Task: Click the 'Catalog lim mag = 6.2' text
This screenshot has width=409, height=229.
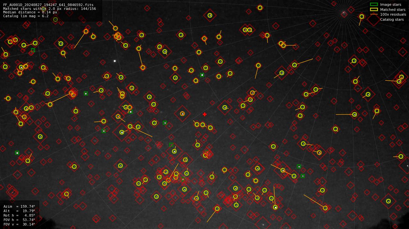Action: coord(26,16)
